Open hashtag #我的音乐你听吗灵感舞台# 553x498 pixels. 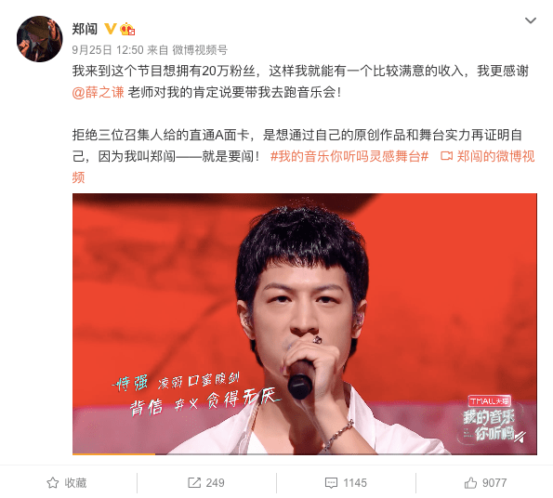(349, 156)
